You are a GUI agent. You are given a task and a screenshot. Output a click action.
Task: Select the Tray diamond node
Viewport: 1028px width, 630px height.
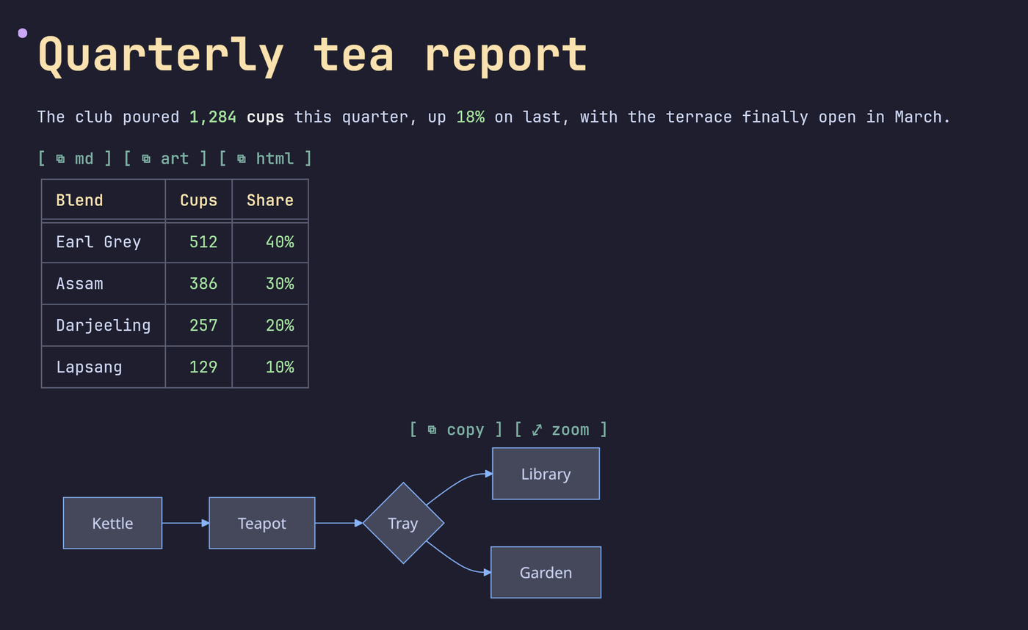click(403, 523)
